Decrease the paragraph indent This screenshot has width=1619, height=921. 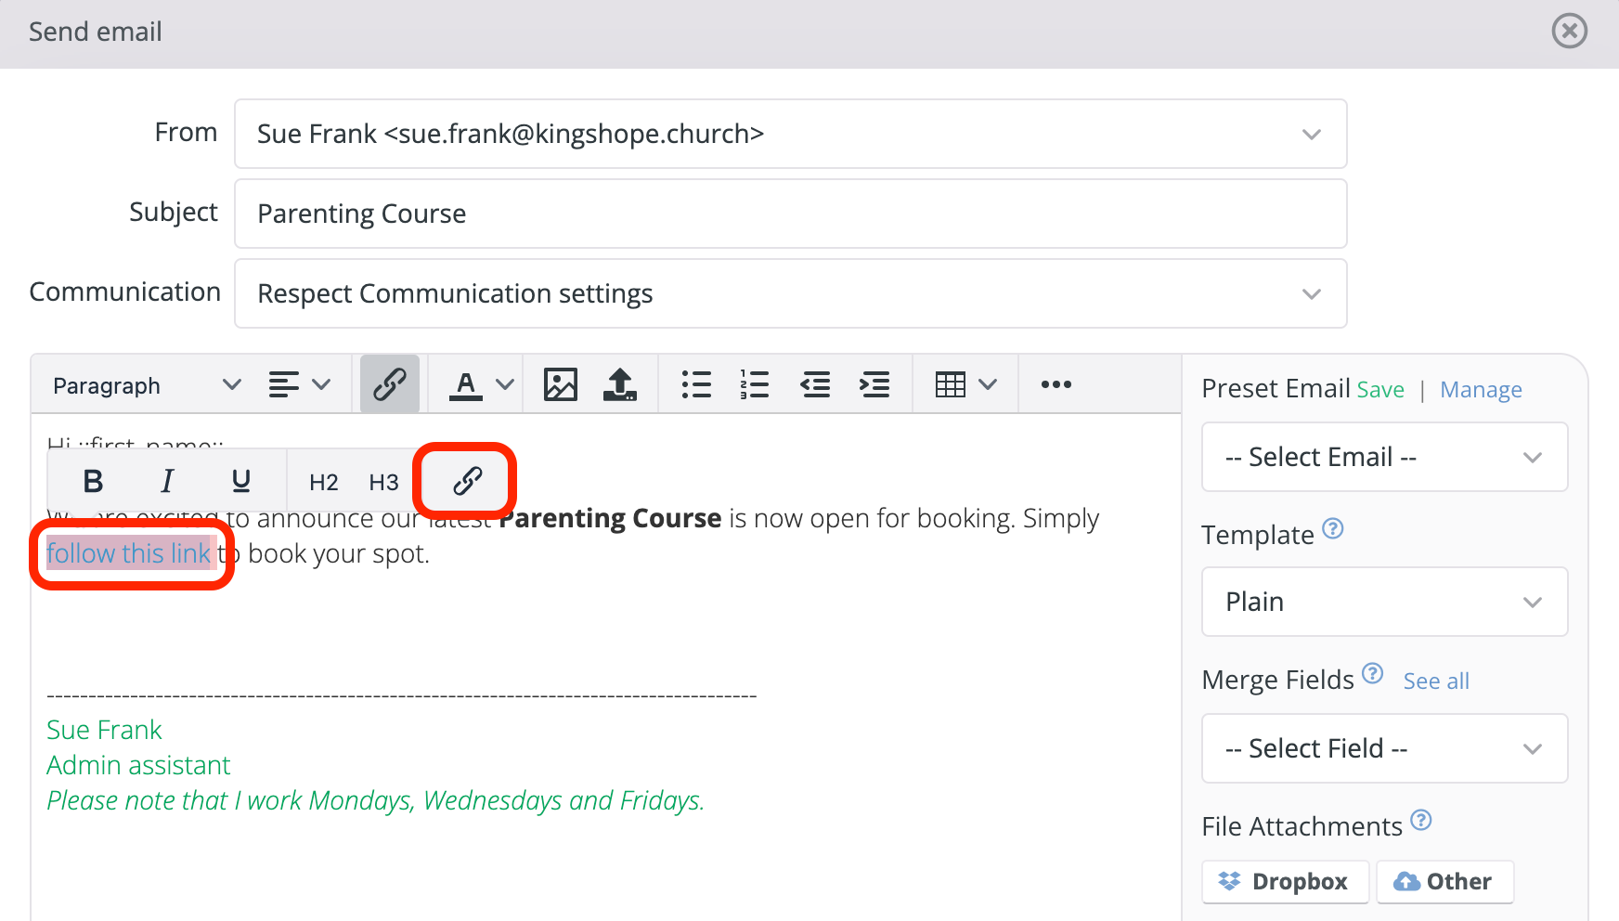pos(815,383)
